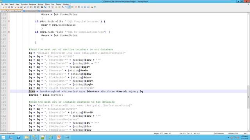Click the $res variable on line 125
The height and width of the screenshot is (140, 250).
coord(32,91)
